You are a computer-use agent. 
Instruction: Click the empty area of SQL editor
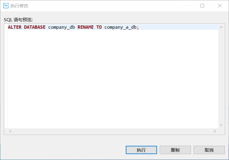(x=113, y=80)
